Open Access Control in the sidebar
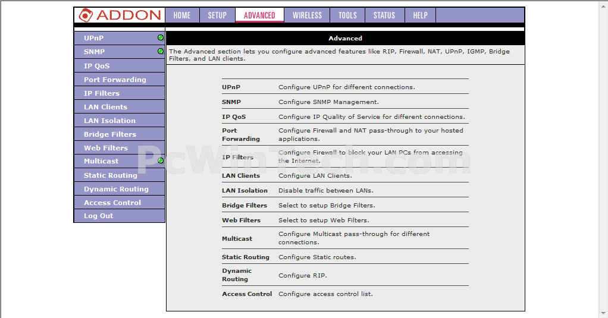The image size is (608, 318). pos(120,202)
